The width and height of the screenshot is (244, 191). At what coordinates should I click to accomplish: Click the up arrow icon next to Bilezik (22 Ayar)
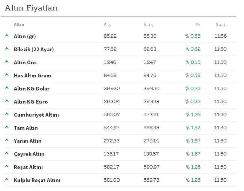pos(7,49)
